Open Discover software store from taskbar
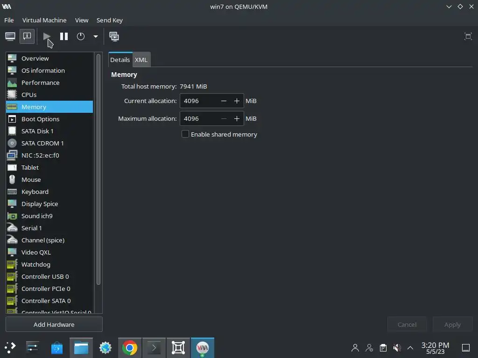The image size is (478, 358). [56, 348]
